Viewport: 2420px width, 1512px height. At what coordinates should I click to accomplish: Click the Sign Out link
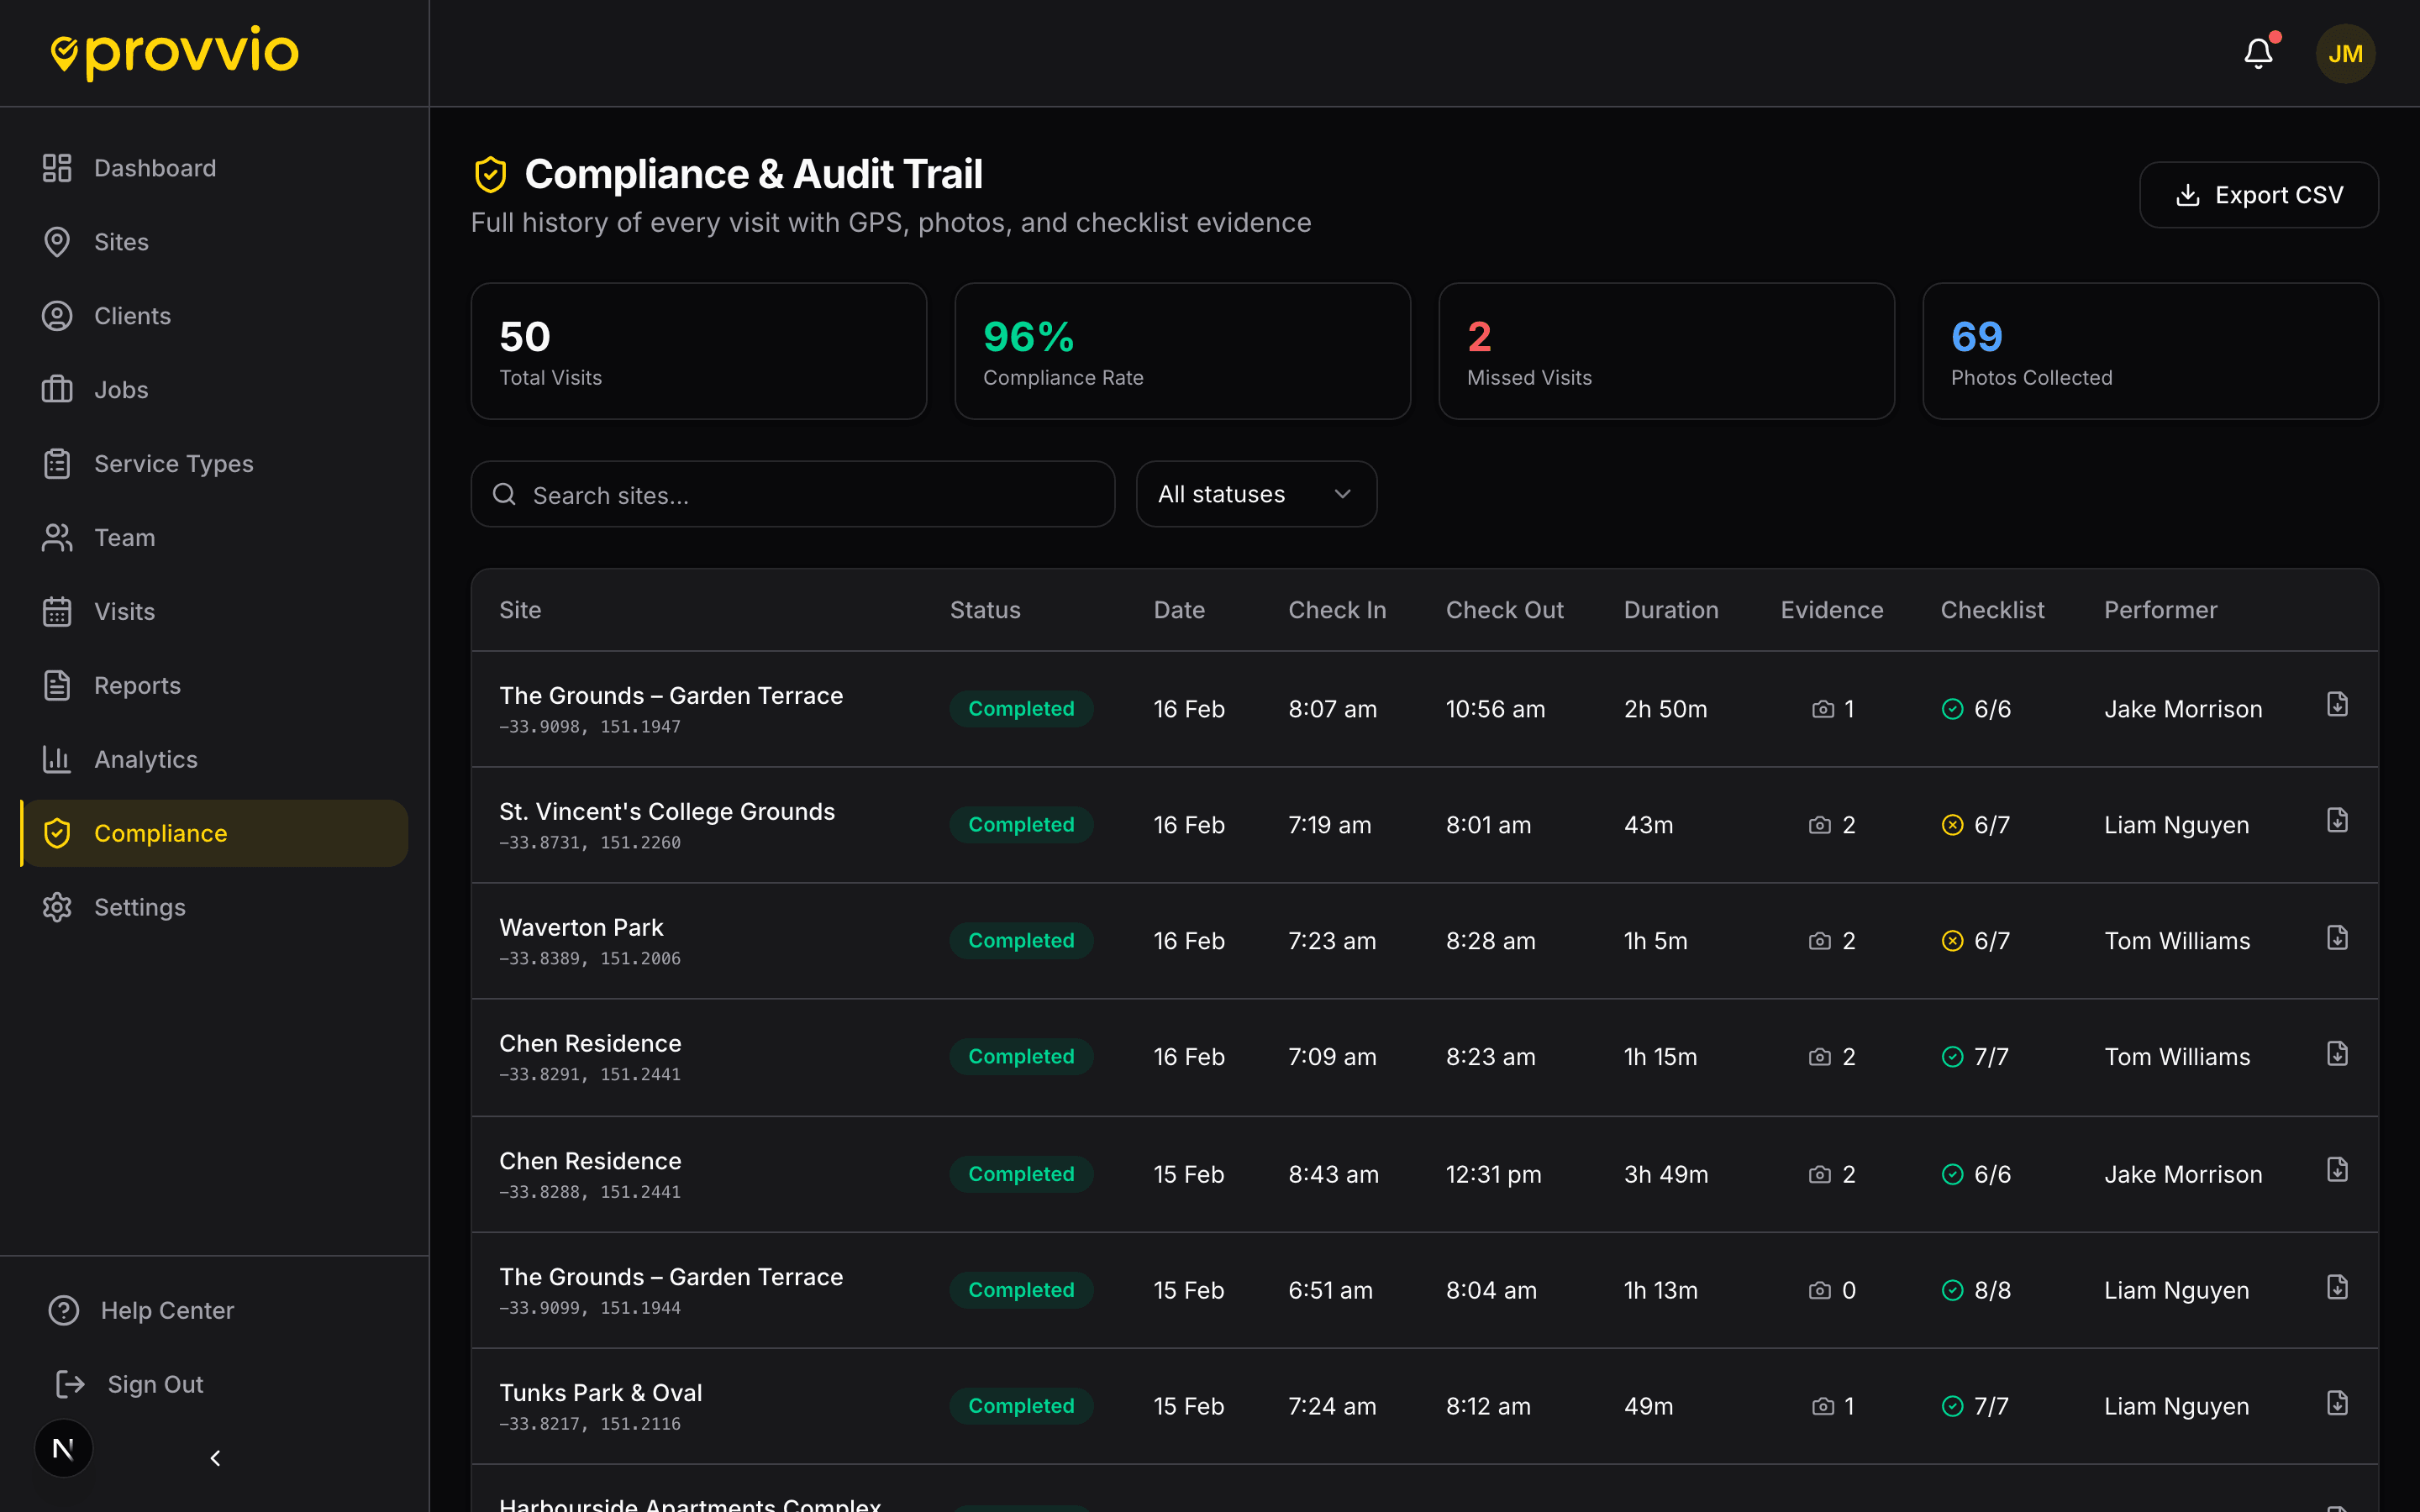(154, 1384)
